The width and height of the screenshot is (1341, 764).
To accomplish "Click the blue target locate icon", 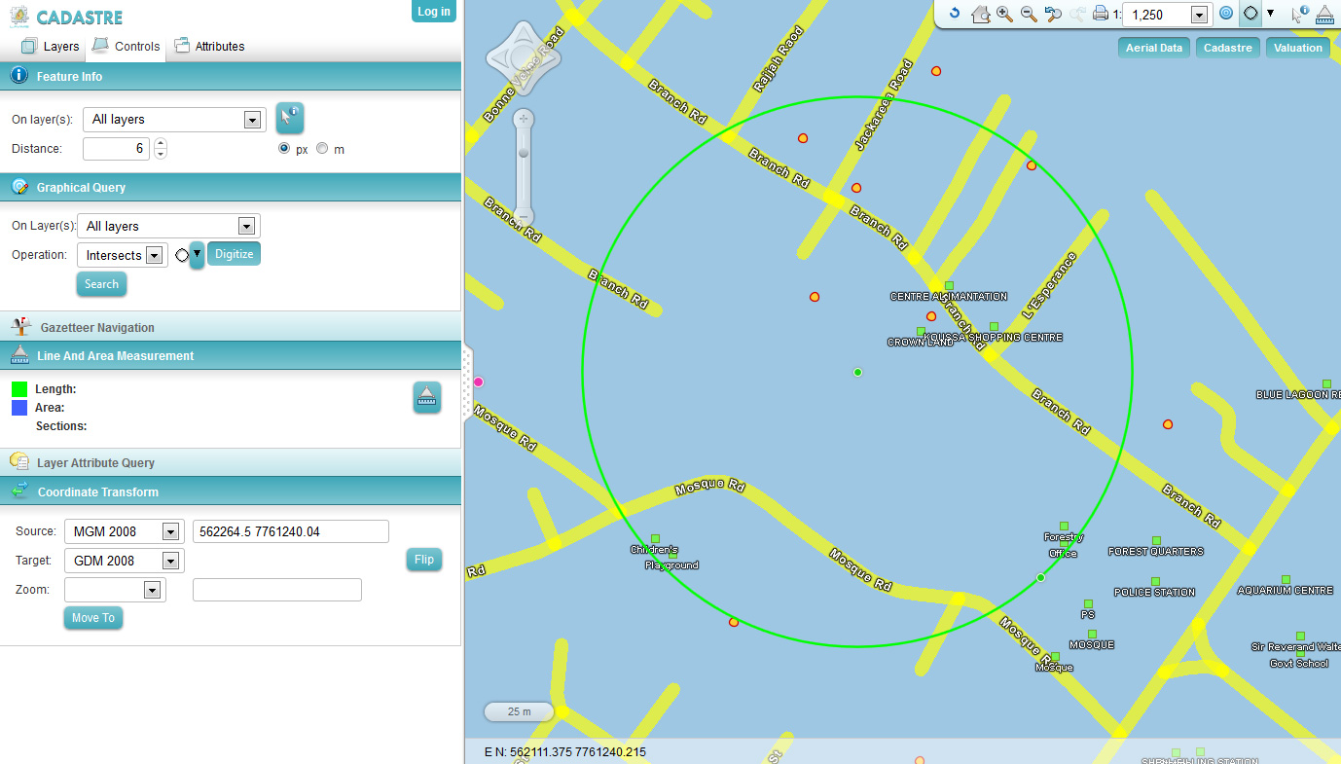I will (1226, 14).
